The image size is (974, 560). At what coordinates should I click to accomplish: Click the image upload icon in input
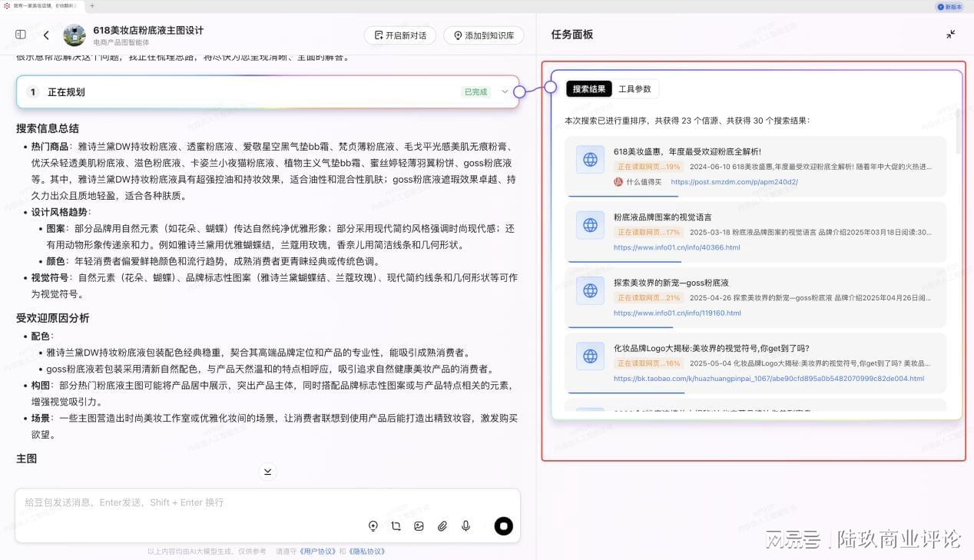(419, 526)
